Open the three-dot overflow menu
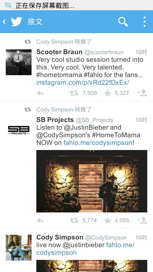Viewport: 153px width, 272px height. tap(144, 22)
